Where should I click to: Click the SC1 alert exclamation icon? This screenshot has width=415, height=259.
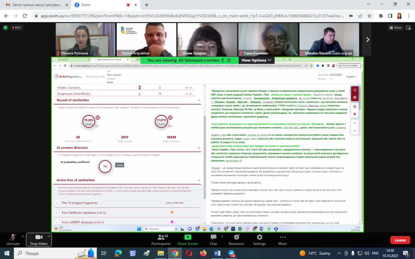point(98,118)
